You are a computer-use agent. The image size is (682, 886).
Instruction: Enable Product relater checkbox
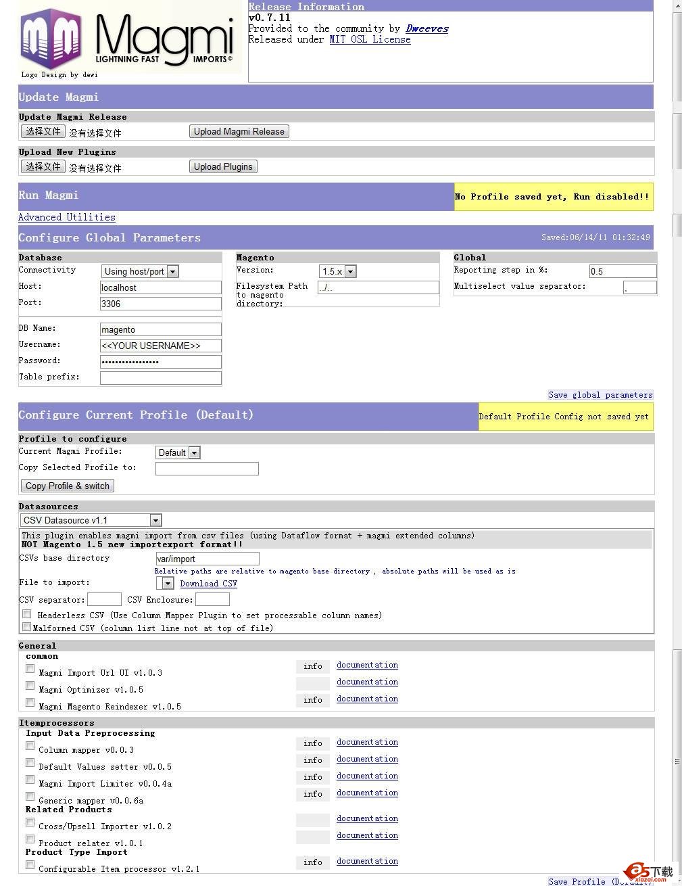click(x=30, y=839)
